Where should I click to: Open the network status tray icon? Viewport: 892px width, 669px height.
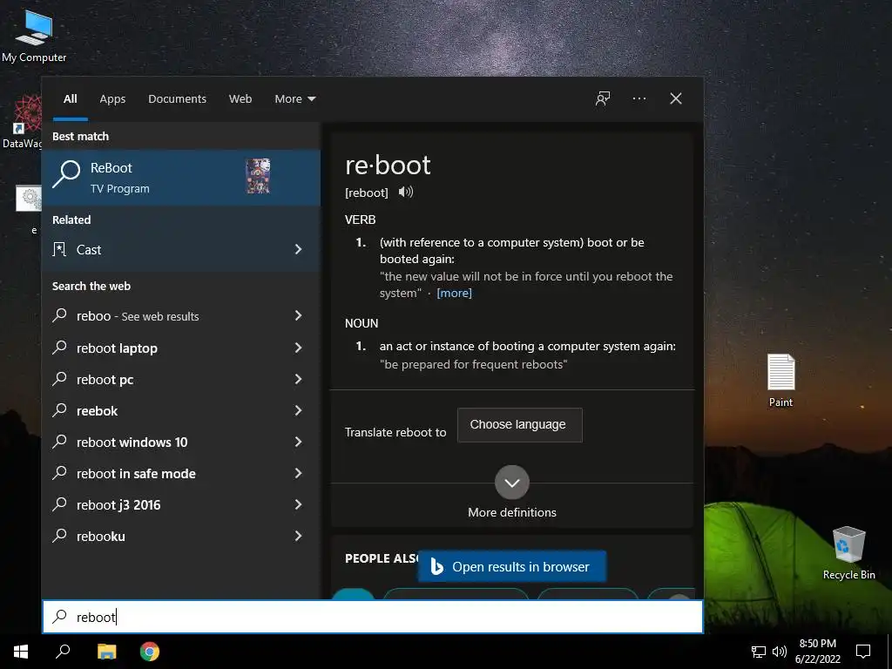(759, 652)
